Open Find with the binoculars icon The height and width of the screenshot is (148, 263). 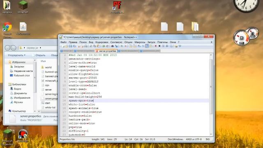click(112, 46)
